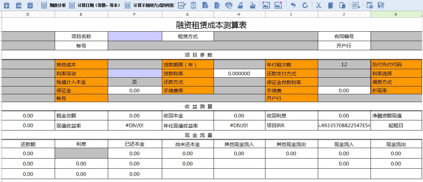Screen dimensions: 423x182
Task: Click the 租赁方式 label cell
Action: click(188, 36)
